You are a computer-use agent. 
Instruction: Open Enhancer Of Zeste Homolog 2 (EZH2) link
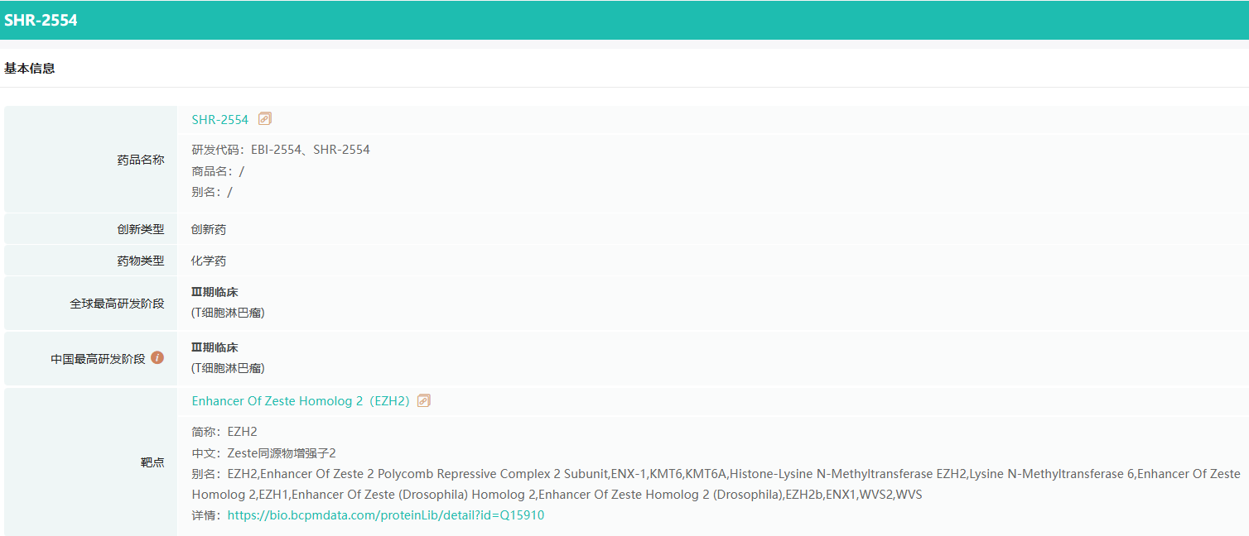tap(301, 400)
